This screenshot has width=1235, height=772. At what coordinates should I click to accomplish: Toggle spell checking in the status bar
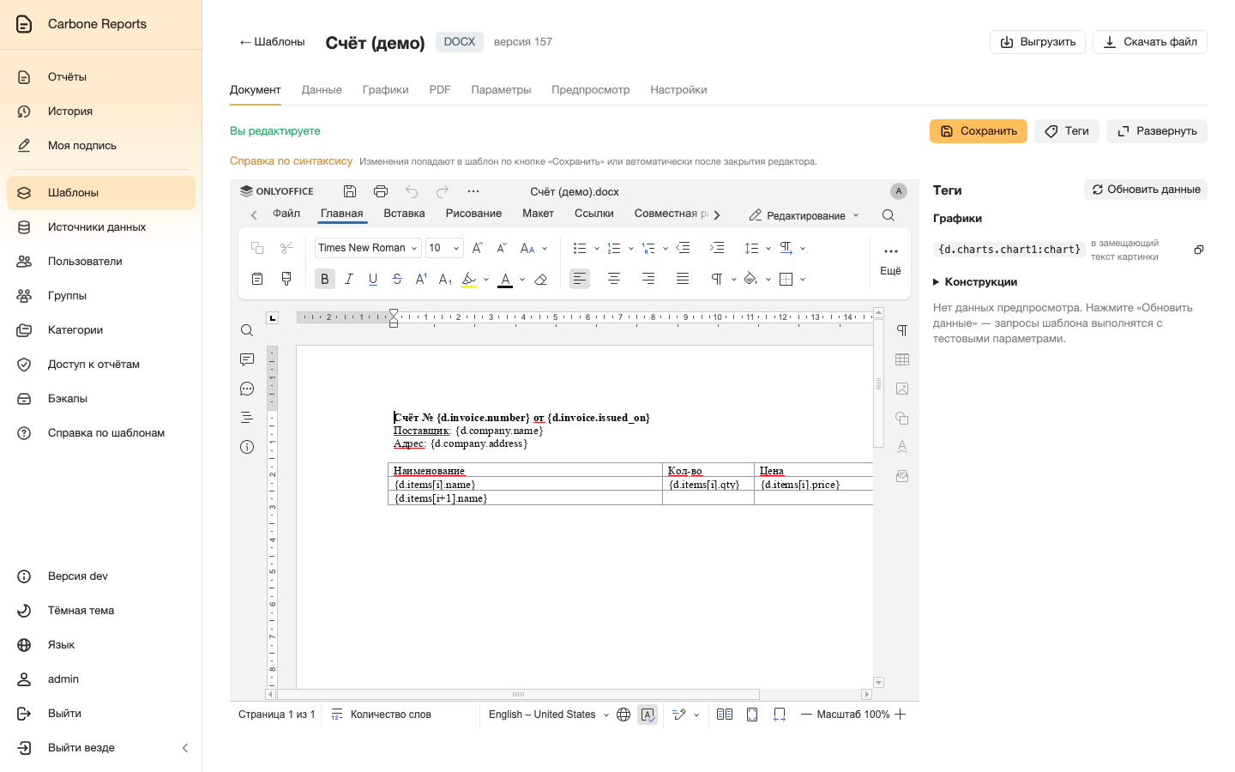point(648,715)
